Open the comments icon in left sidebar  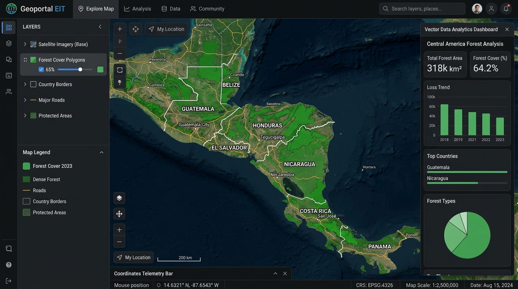point(9,59)
